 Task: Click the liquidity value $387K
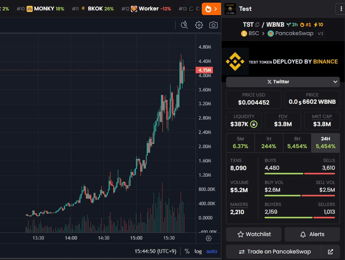point(239,124)
